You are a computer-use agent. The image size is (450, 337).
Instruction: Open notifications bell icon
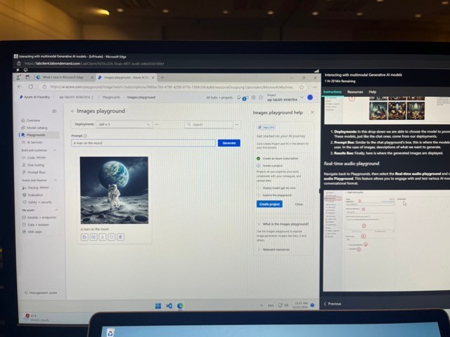(x=239, y=98)
